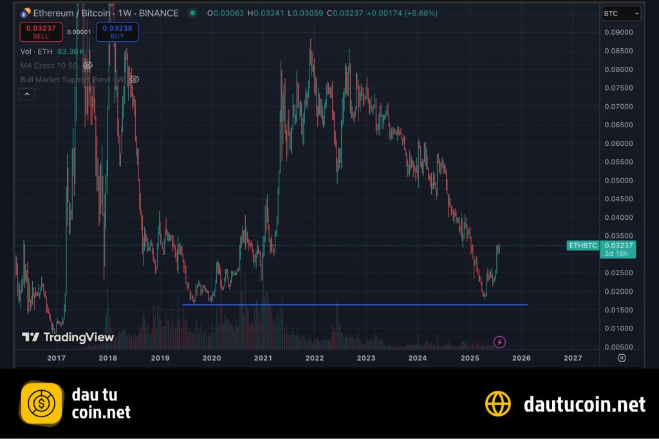Click the 0.05000 price axis label
The height and width of the screenshot is (439, 659).
(618, 181)
